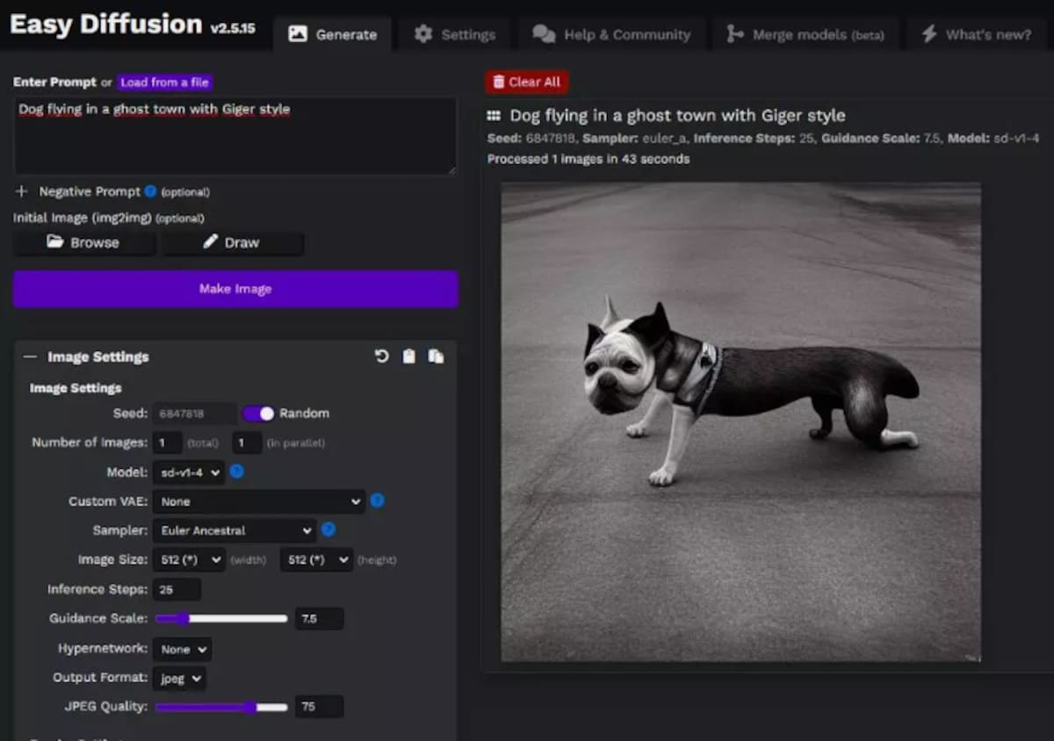The height and width of the screenshot is (741, 1054).
Task: Click inside the prompt text area
Action: (235, 135)
